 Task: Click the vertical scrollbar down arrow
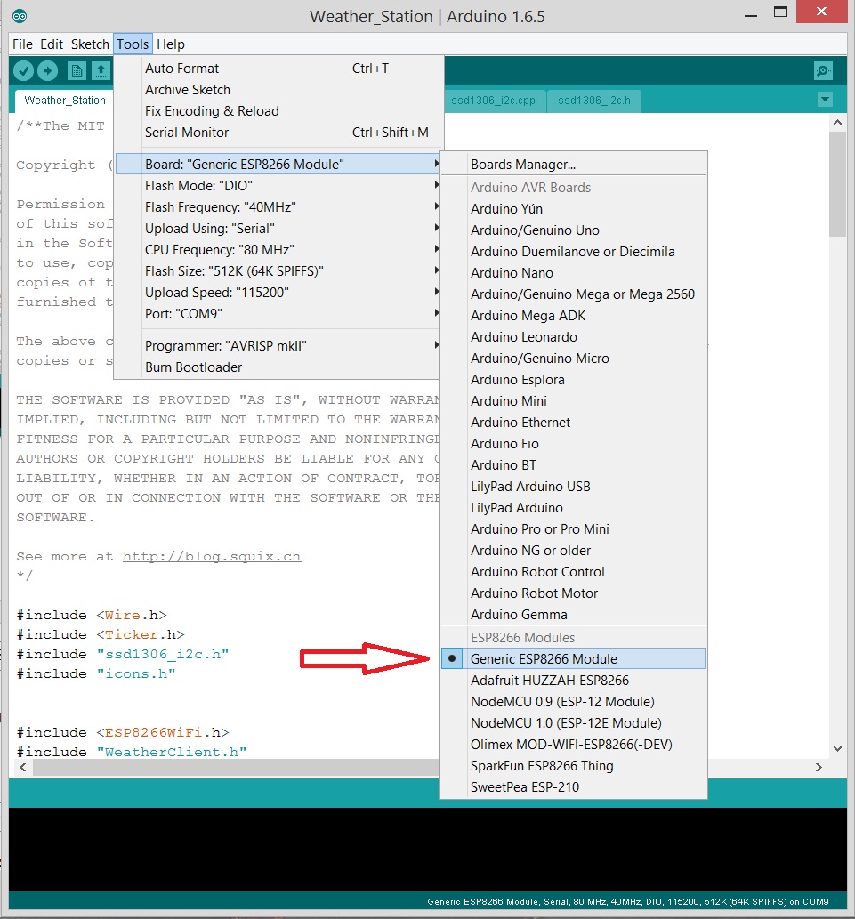tap(838, 748)
